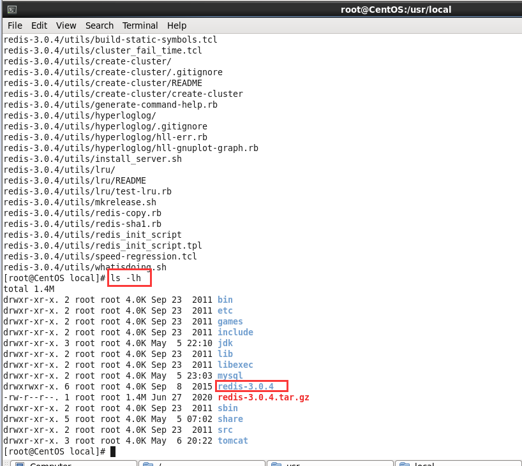Click the redis_init_script.tpl line
Screen dimensions: 522x466
(103, 246)
